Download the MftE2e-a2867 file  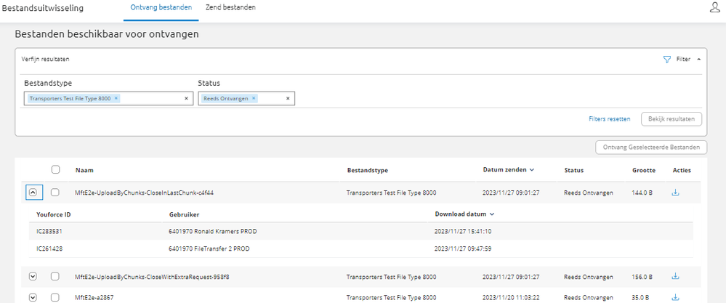point(675,297)
